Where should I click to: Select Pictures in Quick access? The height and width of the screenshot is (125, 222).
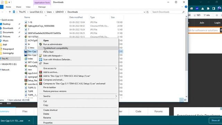(7, 36)
